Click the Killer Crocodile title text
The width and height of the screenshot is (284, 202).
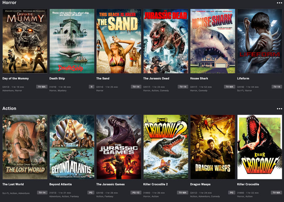(248, 184)
